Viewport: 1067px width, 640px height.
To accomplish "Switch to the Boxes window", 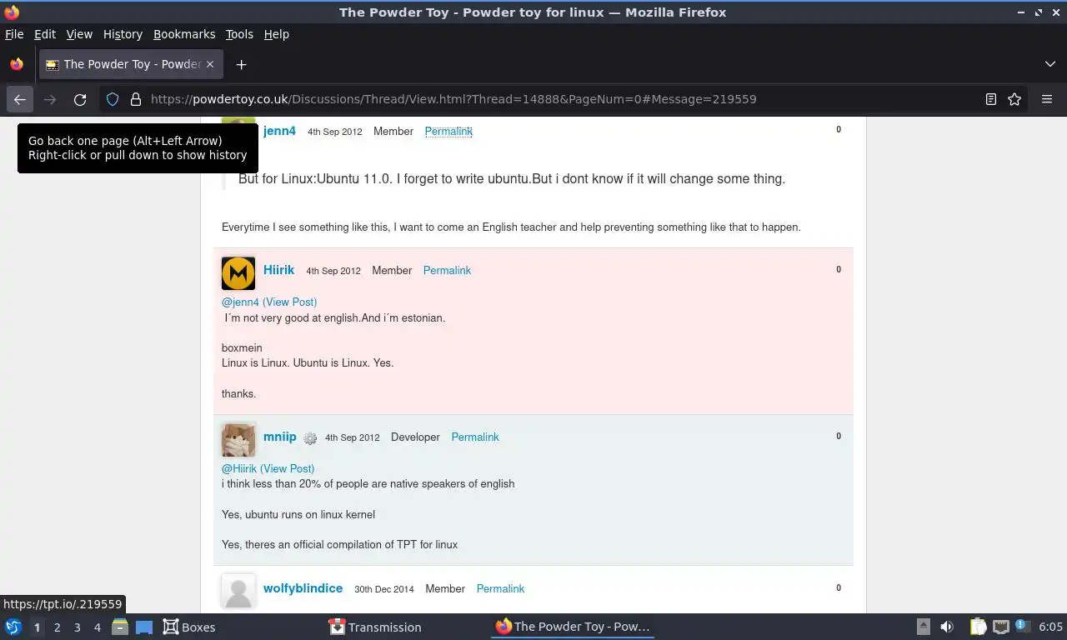I will (x=189, y=627).
